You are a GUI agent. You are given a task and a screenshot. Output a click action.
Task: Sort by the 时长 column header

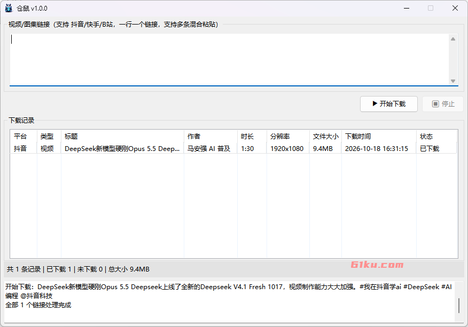252,136
